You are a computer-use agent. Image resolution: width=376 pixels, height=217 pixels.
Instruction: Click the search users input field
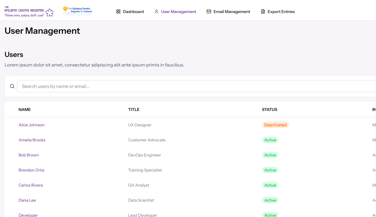116,86
